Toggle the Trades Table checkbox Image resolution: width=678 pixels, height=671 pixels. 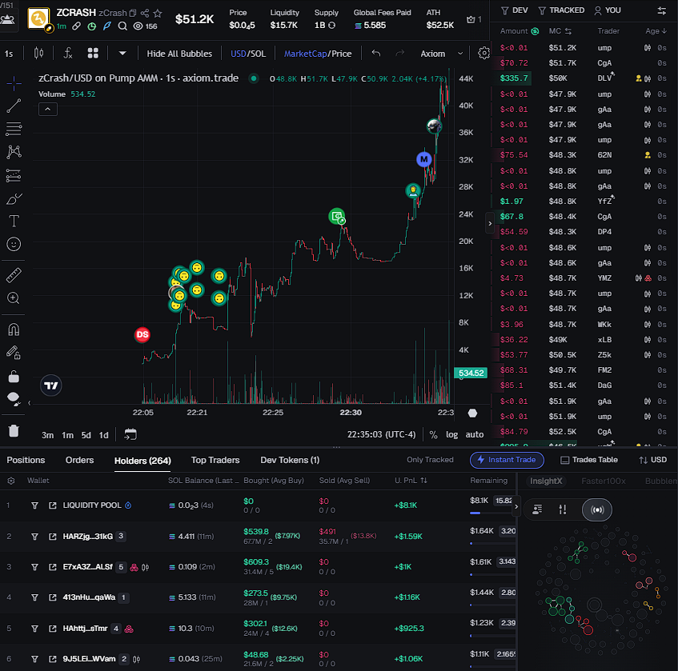589,460
